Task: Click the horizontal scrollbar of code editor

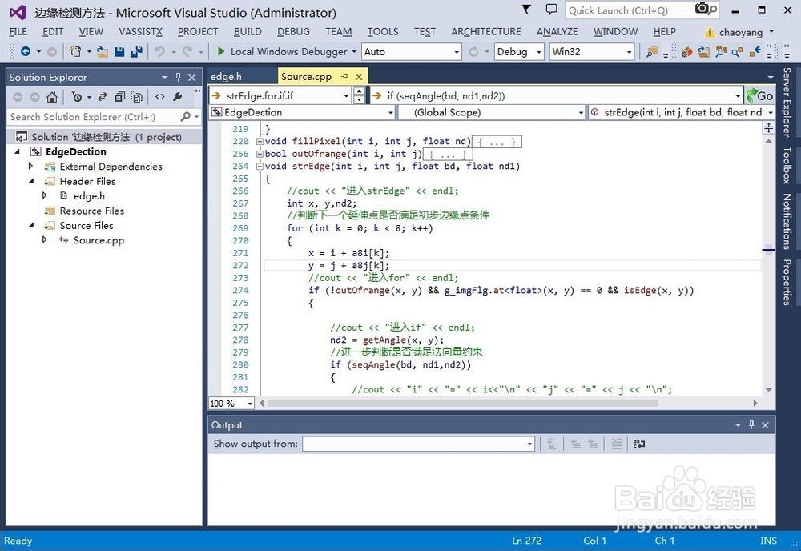Action: pyautogui.click(x=462, y=404)
